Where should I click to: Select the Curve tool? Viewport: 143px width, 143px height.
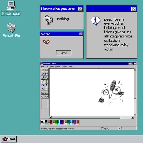click(x=47, y=89)
